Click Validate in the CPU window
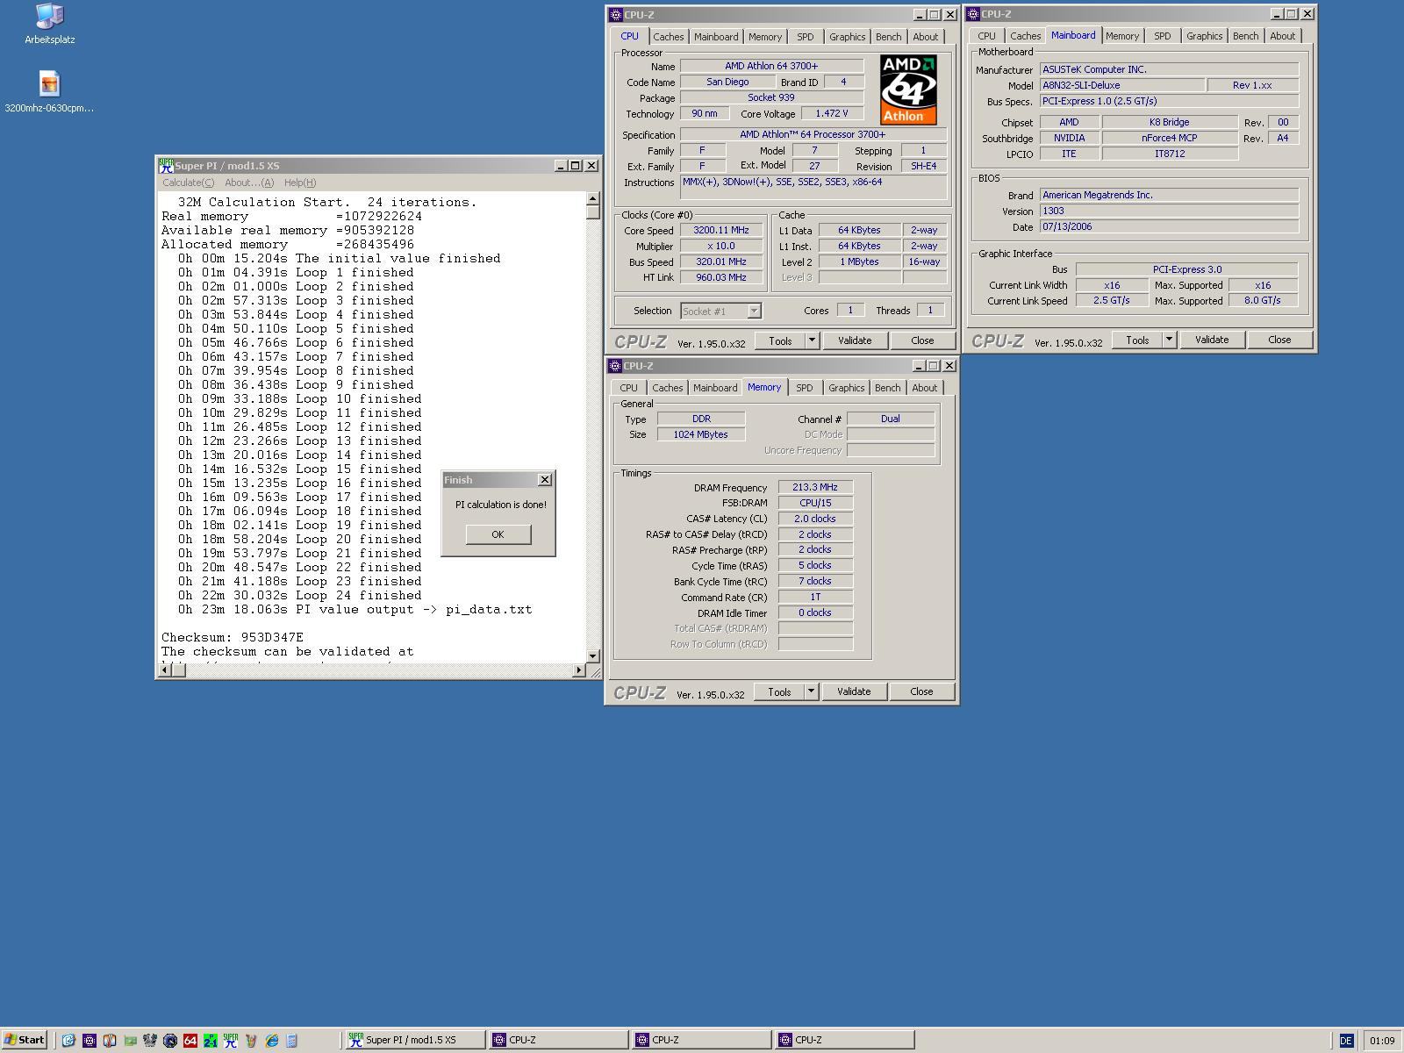 tap(855, 340)
